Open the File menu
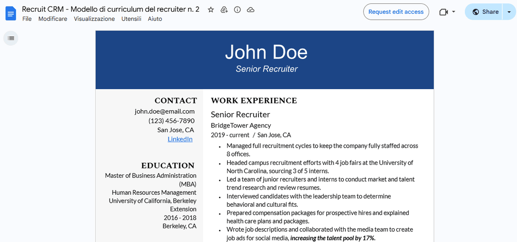The width and height of the screenshot is (517, 242). coord(27,19)
